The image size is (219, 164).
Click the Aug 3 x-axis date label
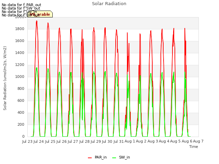[153, 141]
